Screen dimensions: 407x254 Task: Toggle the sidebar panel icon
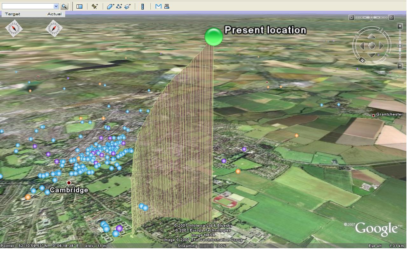[x=79, y=6]
